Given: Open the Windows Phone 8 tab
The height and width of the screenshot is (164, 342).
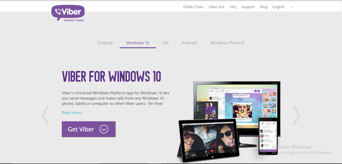Looking at the screenshot, I should pos(227,43).
